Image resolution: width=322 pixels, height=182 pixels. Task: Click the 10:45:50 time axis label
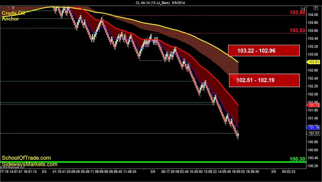coord(196,171)
